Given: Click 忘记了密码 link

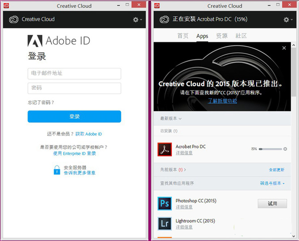Looking at the screenshot, I should point(41,103).
